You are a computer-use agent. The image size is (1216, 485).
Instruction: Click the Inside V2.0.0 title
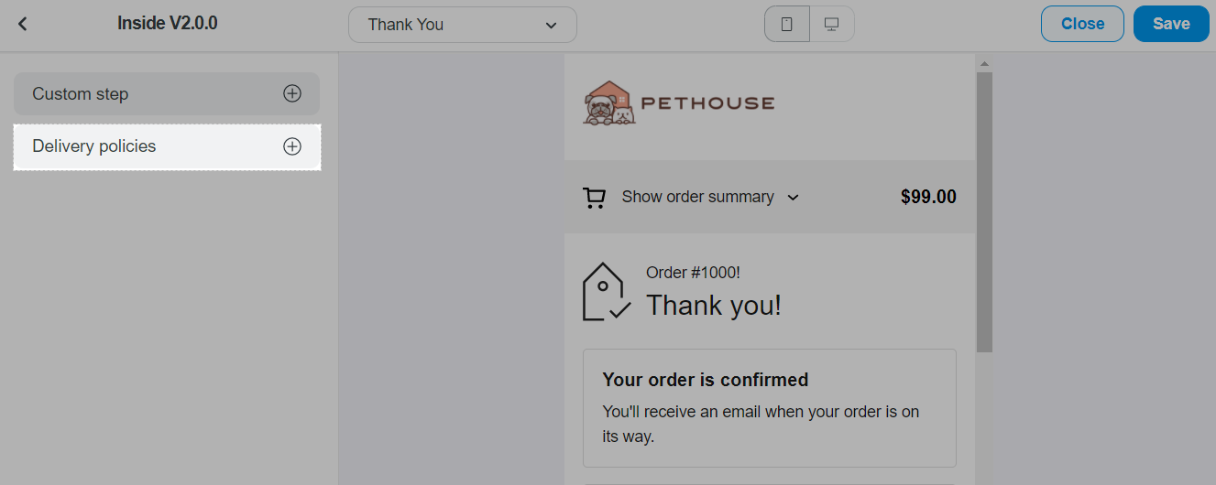(x=168, y=24)
